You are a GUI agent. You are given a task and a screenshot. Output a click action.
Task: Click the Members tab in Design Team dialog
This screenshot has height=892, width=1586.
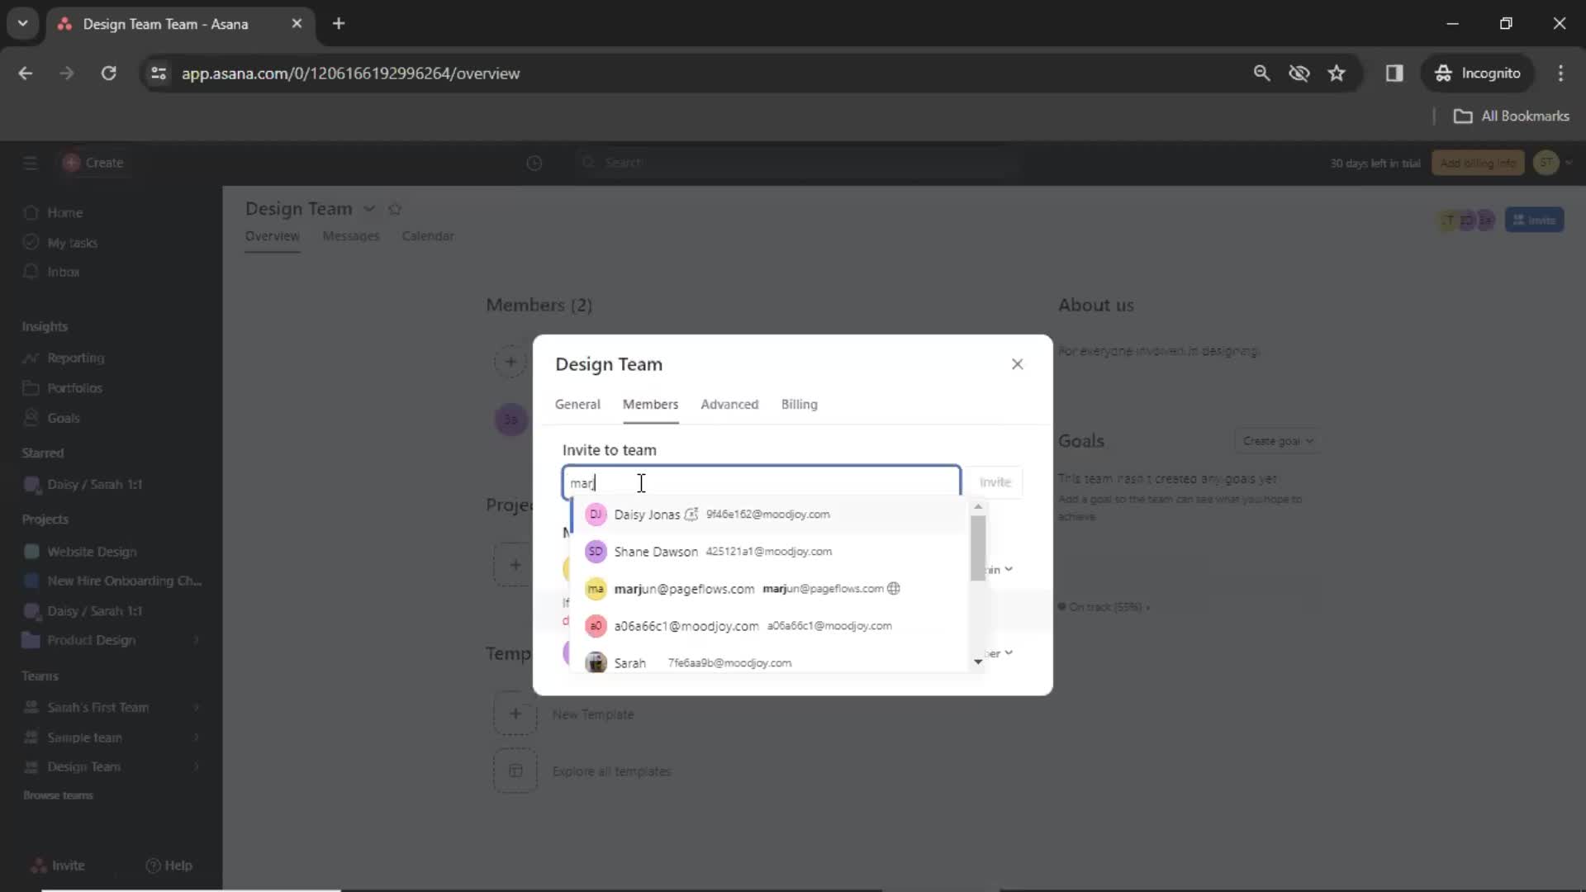click(650, 404)
